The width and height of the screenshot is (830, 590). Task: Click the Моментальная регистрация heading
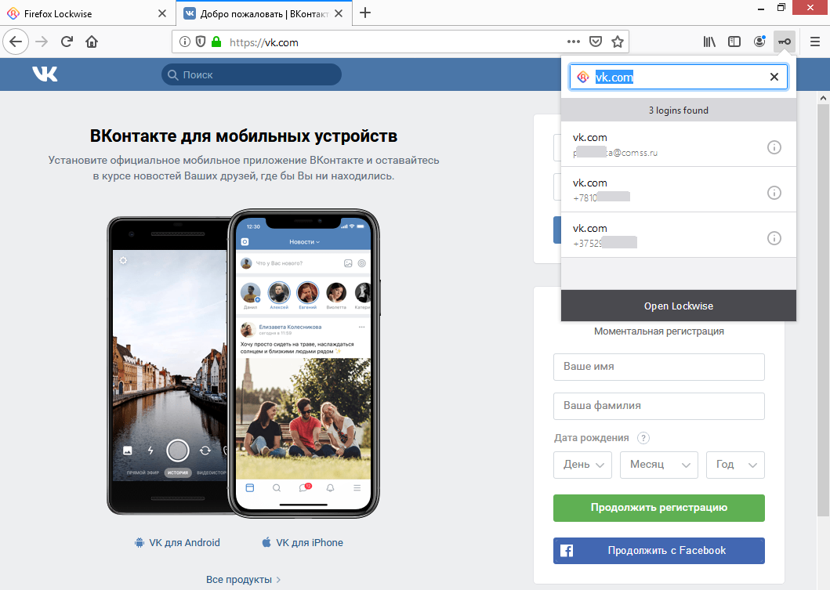(659, 331)
